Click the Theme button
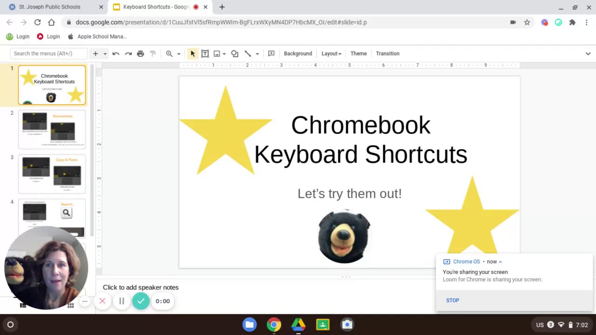This screenshot has height=335, width=596. 359,54
